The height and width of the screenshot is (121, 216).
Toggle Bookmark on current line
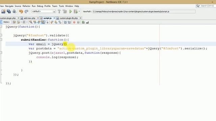[x=60, y=22]
